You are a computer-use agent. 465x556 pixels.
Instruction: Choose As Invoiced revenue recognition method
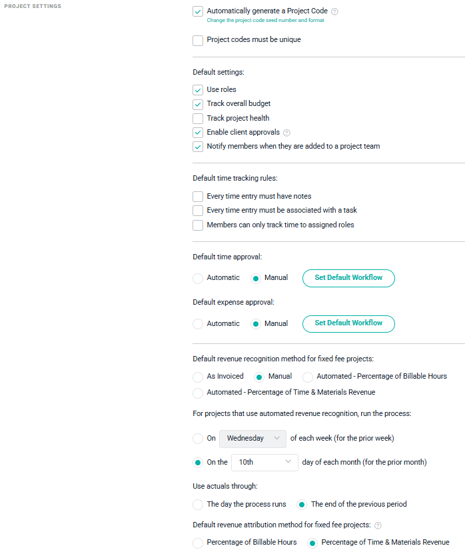point(198,377)
